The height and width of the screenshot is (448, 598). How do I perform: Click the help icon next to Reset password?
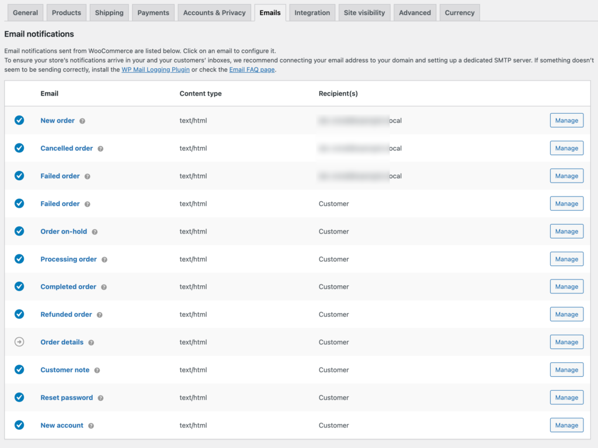coord(99,398)
